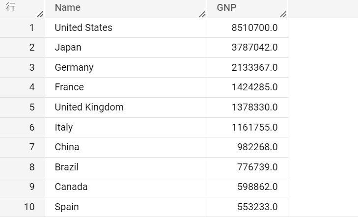Select Brazil's GNP value 776739.0
Image resolution: width=358 pixels, height=217 pixels.
[x=248, y=167]
